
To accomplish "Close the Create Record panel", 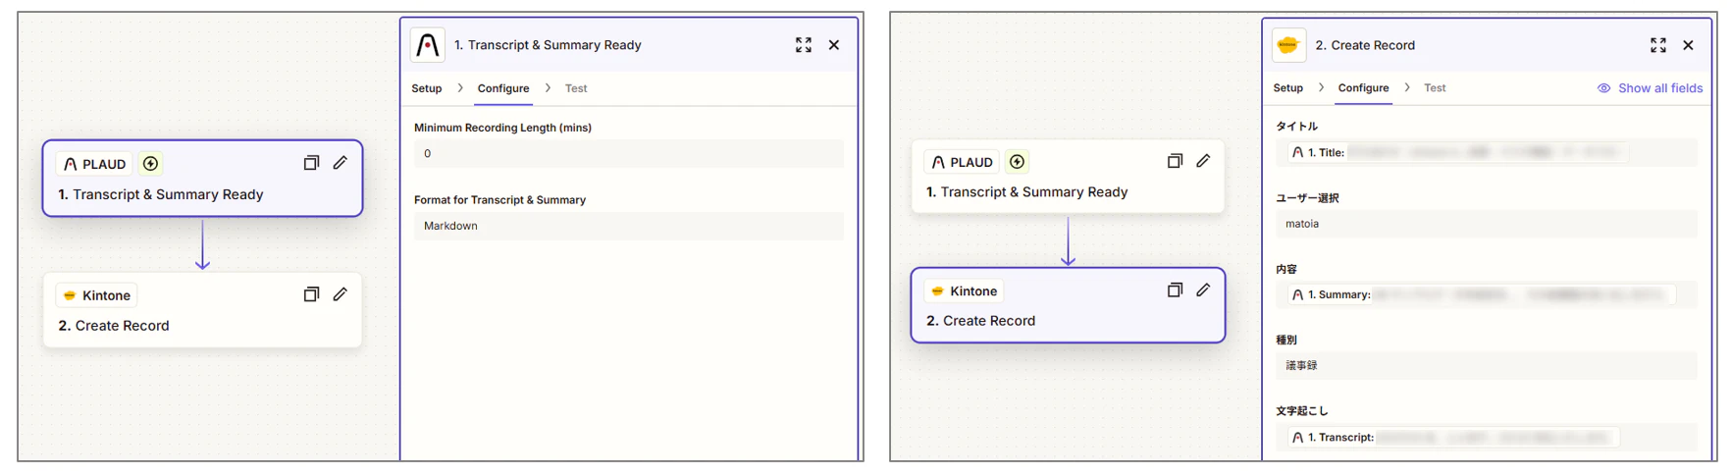I will point(1689,45).
